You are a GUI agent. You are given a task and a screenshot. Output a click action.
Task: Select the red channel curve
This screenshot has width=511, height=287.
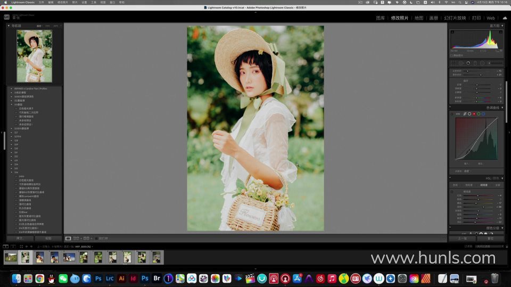474,114
